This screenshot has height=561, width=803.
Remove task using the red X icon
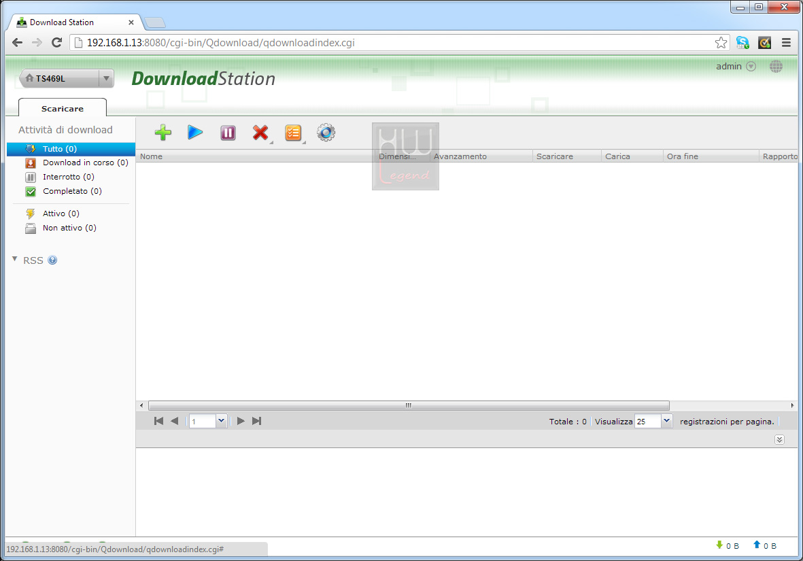(x=260, y=133)
